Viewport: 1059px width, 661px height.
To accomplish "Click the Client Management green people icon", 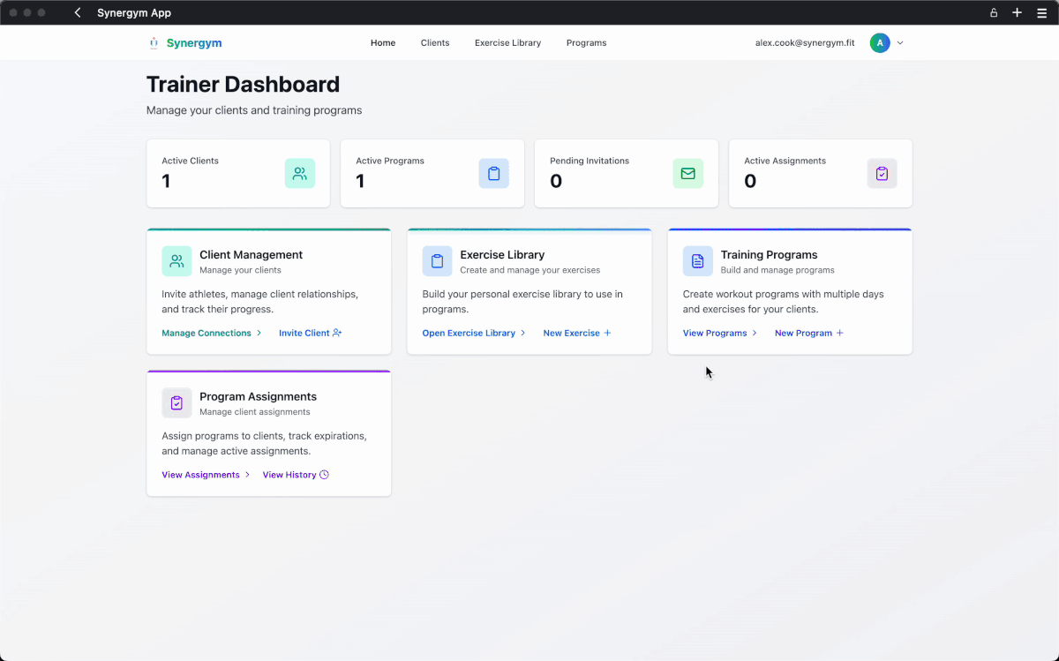I will tap(176, 261).
